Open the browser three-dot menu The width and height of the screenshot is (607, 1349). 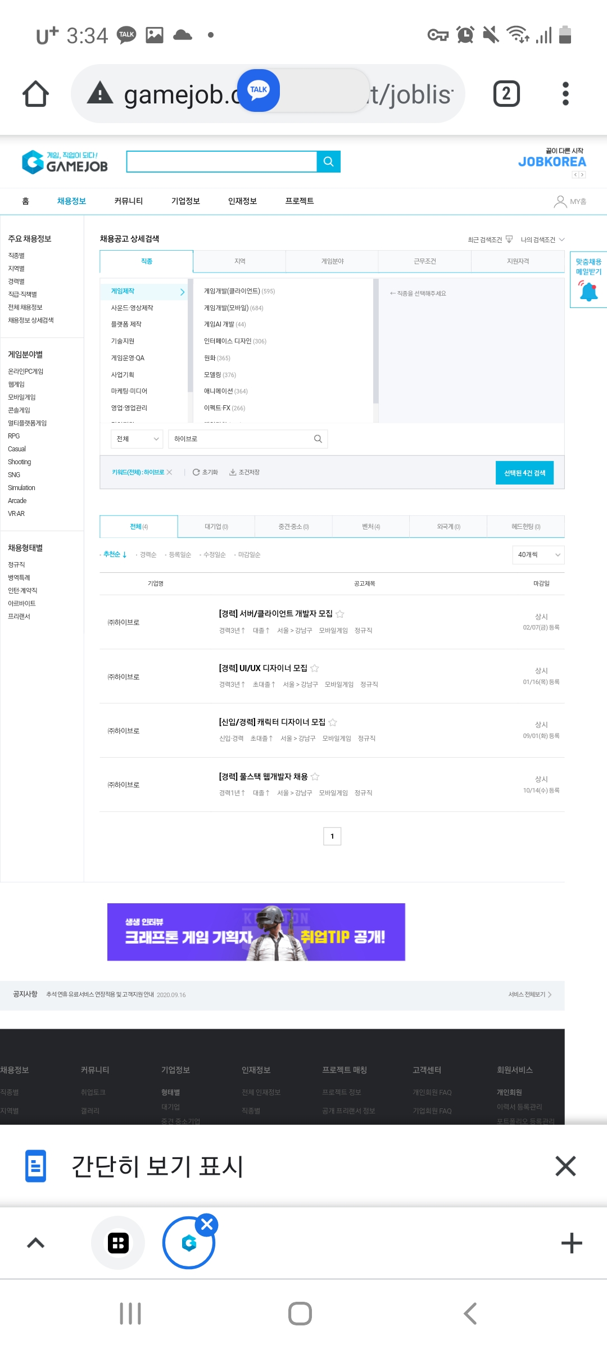click(565, 94)
